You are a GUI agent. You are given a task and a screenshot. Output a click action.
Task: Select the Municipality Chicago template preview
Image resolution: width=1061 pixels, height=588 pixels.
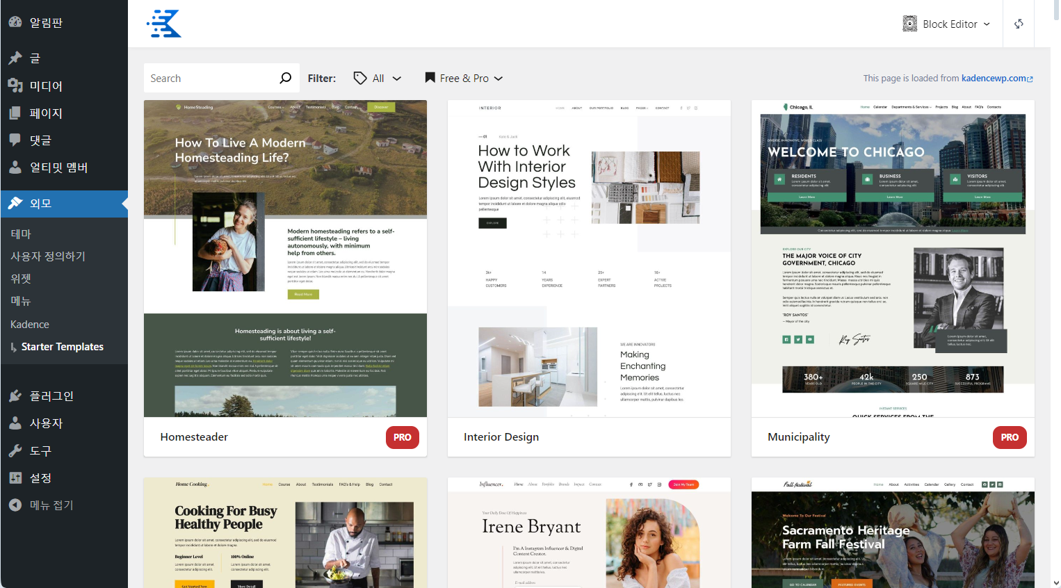[893, 259]
